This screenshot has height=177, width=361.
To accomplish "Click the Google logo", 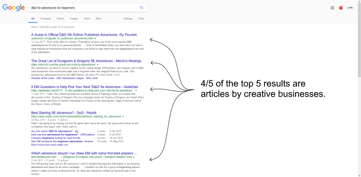I will tap(14, 8).
